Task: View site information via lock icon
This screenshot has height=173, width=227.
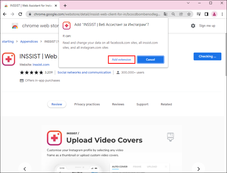Action: click(30, 14)
